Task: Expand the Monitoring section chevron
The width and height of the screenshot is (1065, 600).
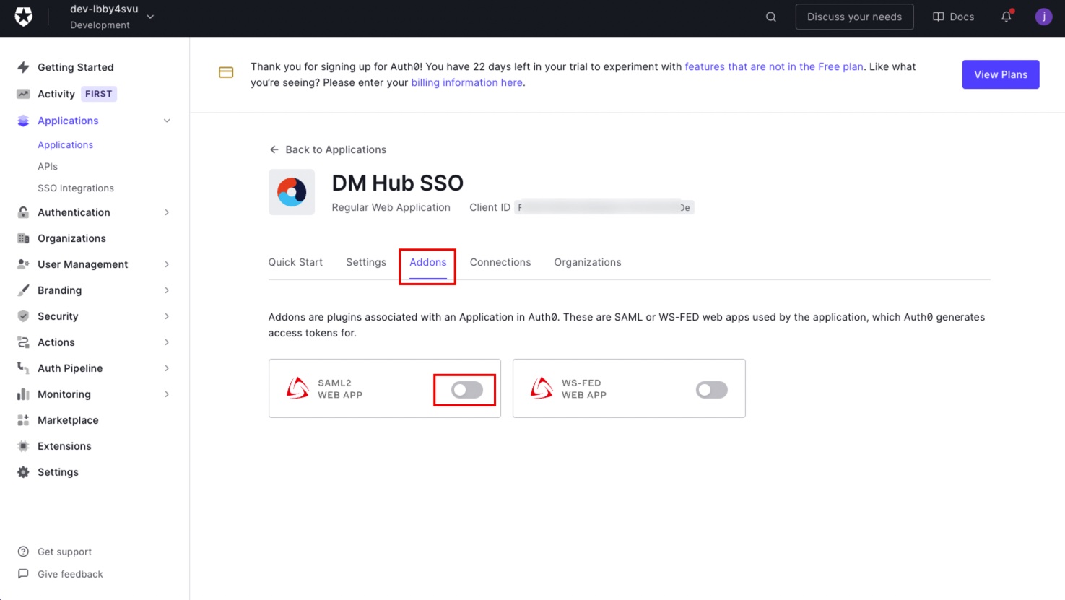Action: [167, 394]
